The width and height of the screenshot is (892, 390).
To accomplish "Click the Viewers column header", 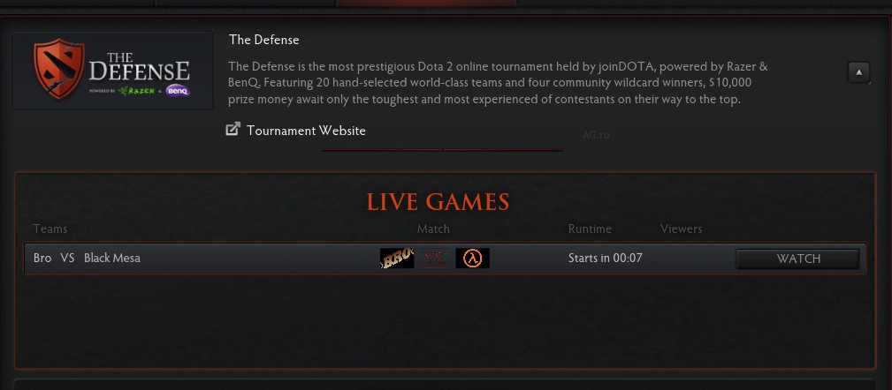I will (681, 229).
